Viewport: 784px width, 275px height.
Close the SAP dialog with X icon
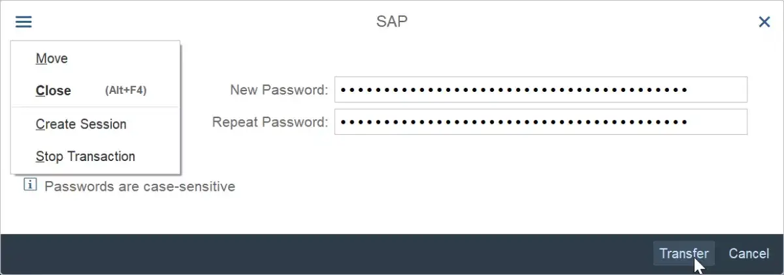pyautogui.click(x=764, y=22)
